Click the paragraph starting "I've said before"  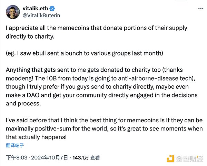pyautogui.click(x=103, y=129)
